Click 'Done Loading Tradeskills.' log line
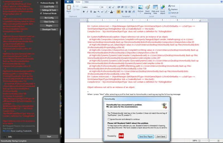This screenshot has width=223, height=143. 21,131
